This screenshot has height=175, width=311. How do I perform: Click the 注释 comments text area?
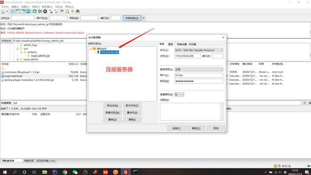pyautogui.click(x=191, y=112)
